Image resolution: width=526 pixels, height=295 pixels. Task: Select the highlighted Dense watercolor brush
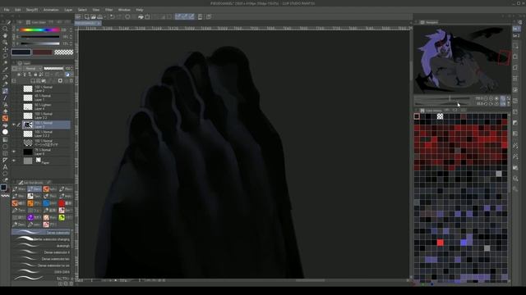[x=41, y=233]
